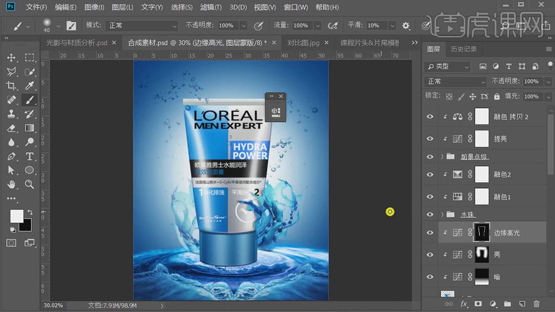This screenshot has width=555, height=312.
Task: Select the Hand tool
Action: click(x=11, y=184)
